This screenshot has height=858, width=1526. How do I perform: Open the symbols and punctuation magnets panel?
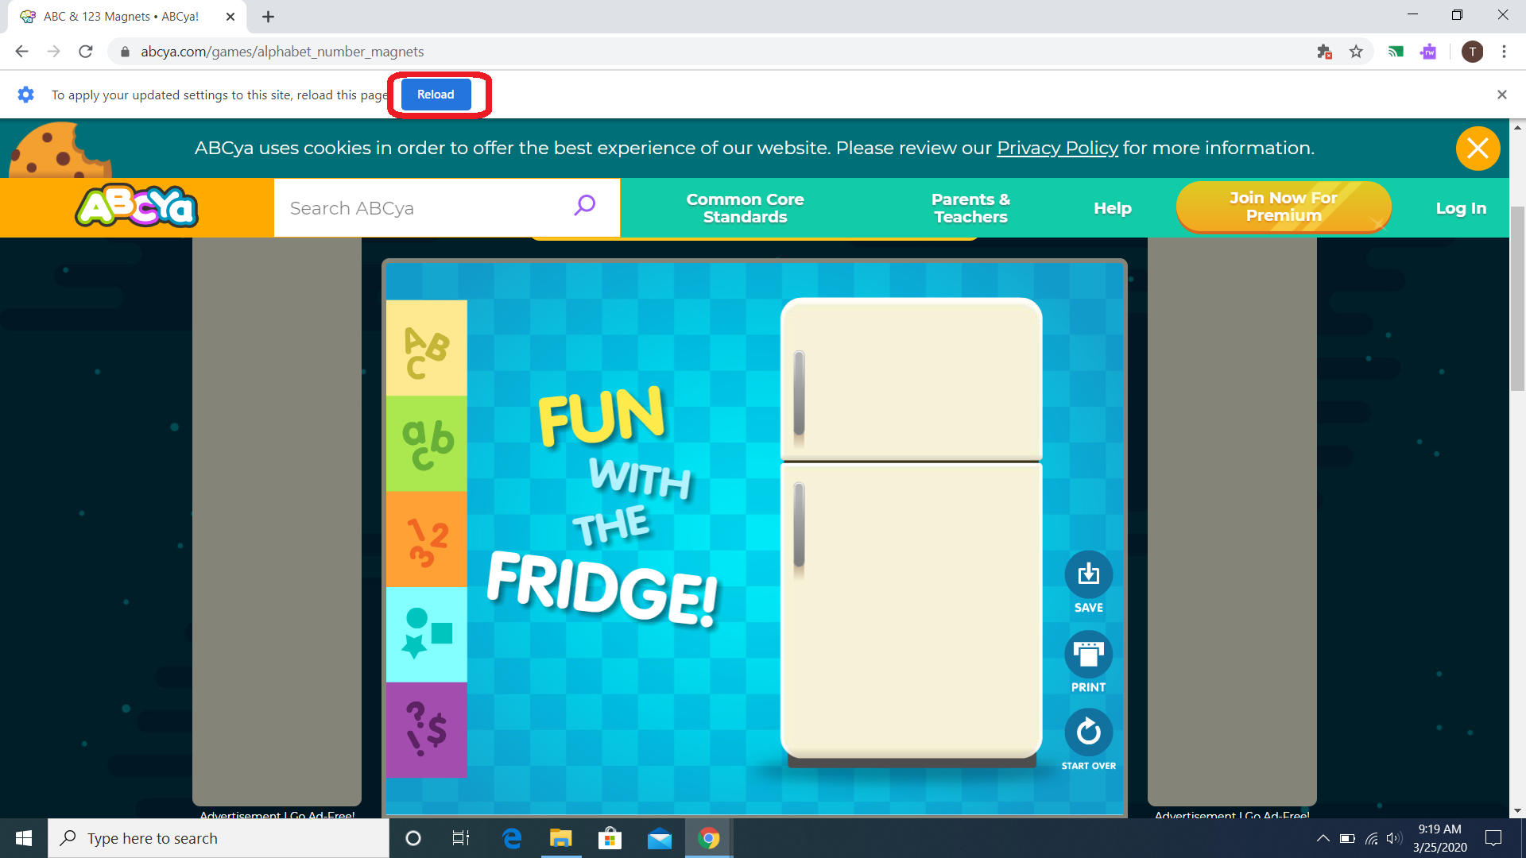tap(426, 729)
